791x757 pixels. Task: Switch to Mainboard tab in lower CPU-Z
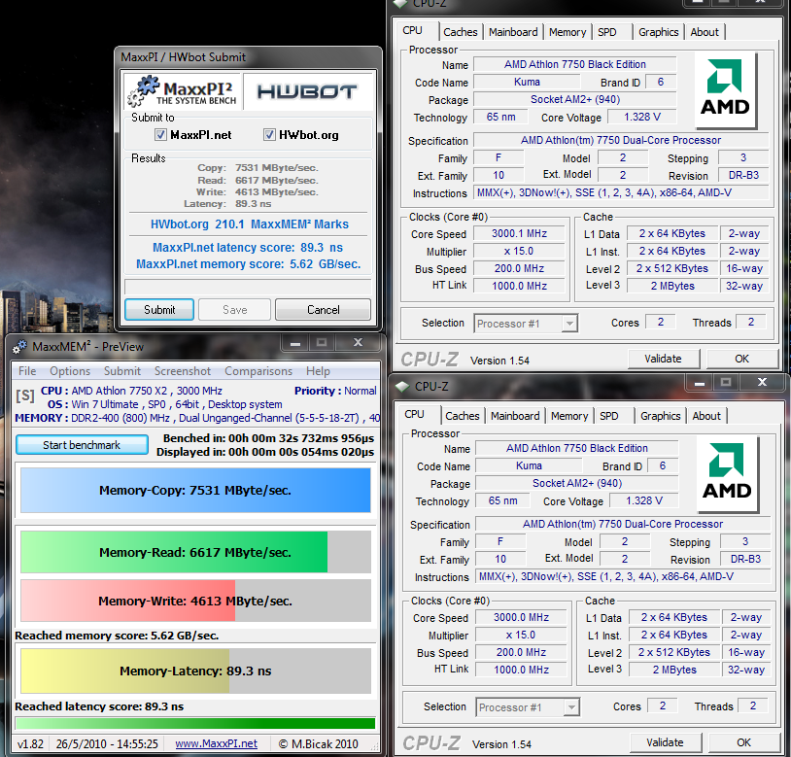(x=515, y=416)
